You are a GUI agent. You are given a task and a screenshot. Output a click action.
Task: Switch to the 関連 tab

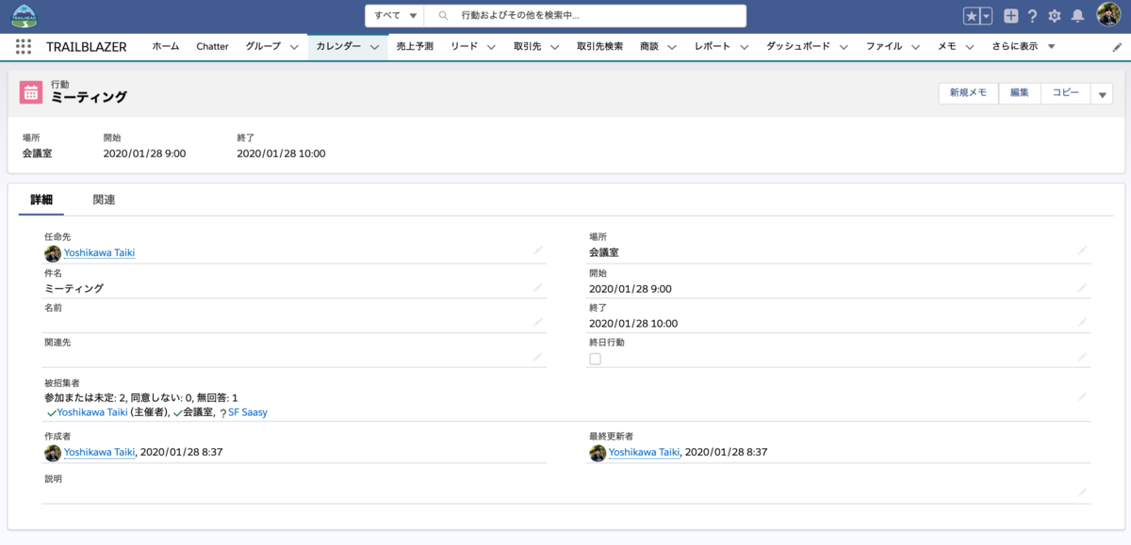104,200
